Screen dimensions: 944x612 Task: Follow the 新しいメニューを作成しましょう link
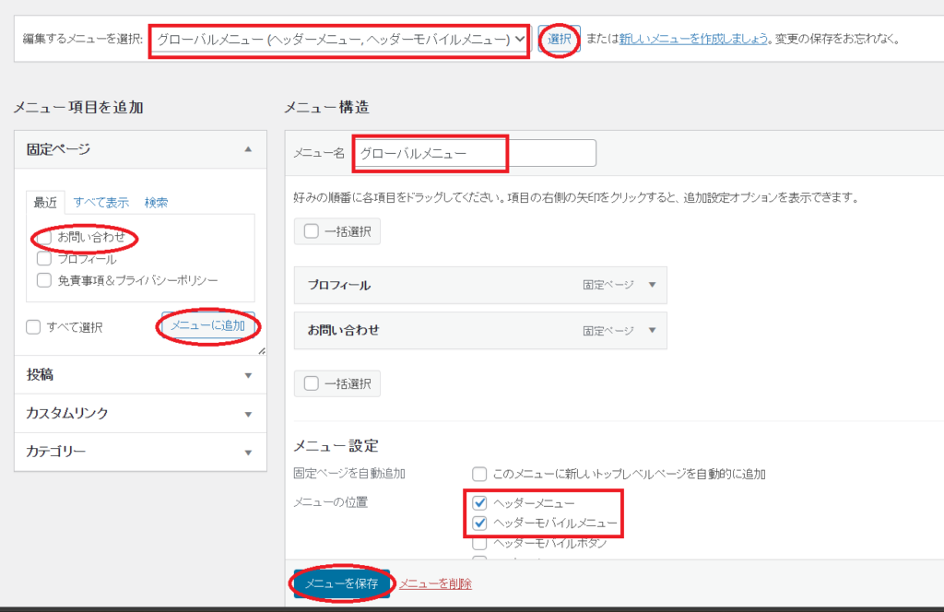click(x=693, y=40)
